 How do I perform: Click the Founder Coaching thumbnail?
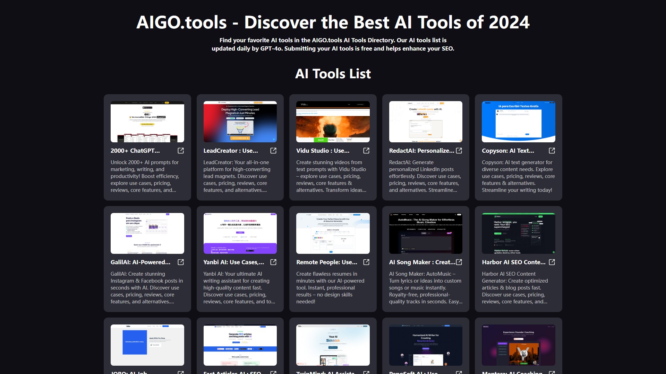click(519, 345)
